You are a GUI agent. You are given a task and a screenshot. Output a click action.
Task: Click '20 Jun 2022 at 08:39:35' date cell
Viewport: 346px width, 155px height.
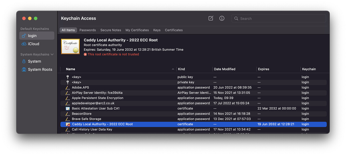click(x=232, y=87)
